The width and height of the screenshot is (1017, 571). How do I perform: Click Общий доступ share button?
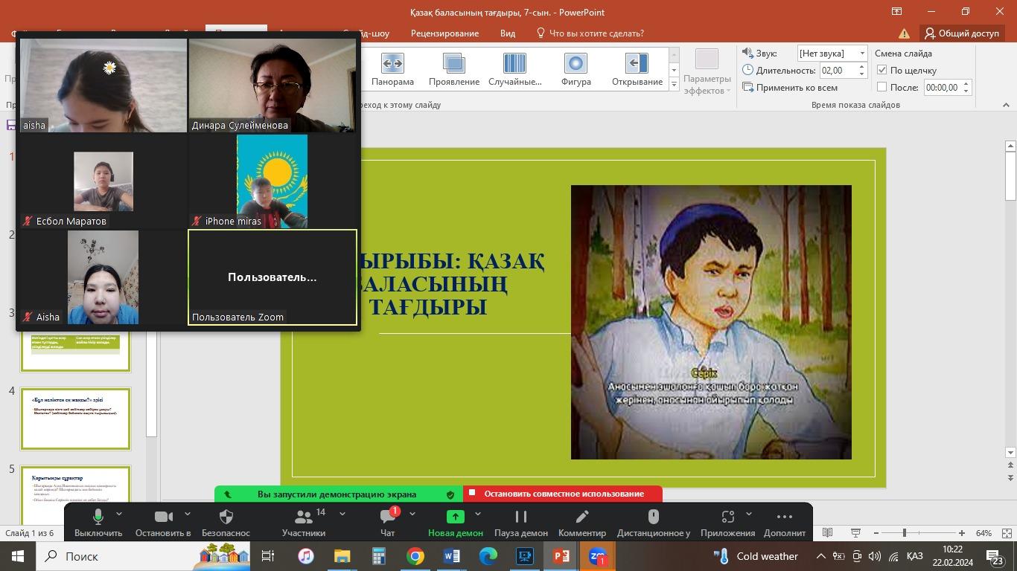pos(961,33)
